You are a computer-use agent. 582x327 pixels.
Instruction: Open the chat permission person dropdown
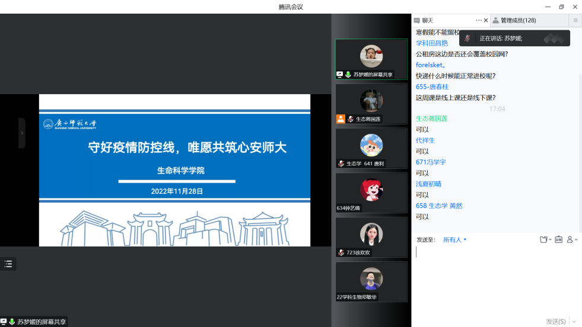pyautogui.click(x=572, y=240)
